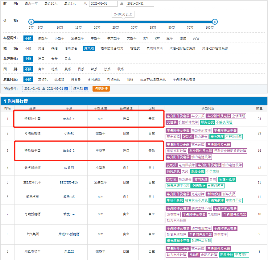
Task: Click the selected 纯电动 energy option
Action: [x=89, y=48]
